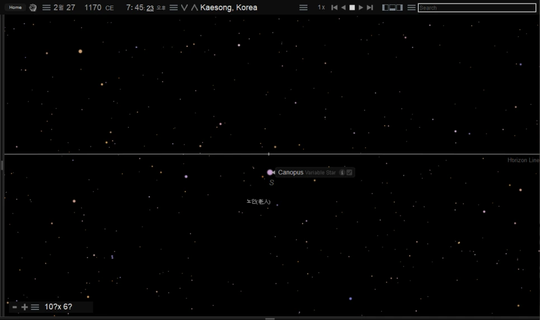
Task: Click the down arrow beside location
Action: tap(184, 8)
